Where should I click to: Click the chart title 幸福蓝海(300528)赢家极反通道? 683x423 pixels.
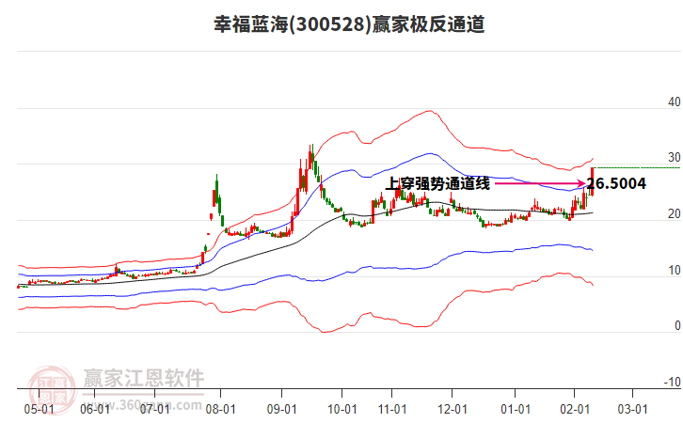click(x=349, y=24)
